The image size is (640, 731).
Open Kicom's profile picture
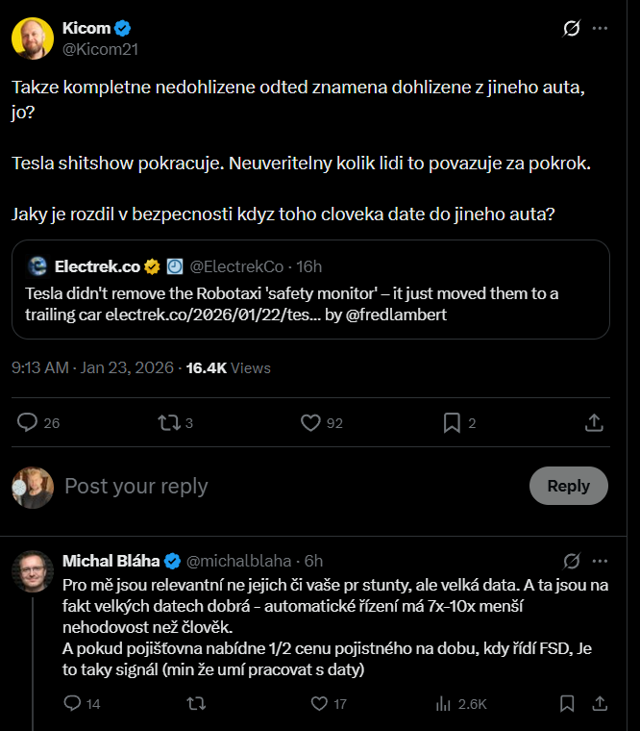(x=32, y=38)
